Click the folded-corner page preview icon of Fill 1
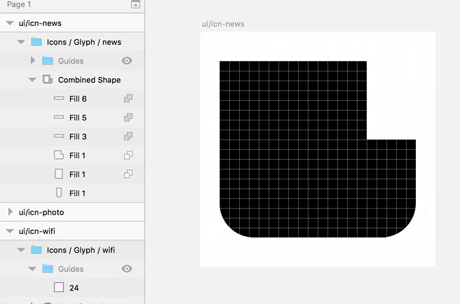Screen dimensions: 460x304 coord(59,155)
